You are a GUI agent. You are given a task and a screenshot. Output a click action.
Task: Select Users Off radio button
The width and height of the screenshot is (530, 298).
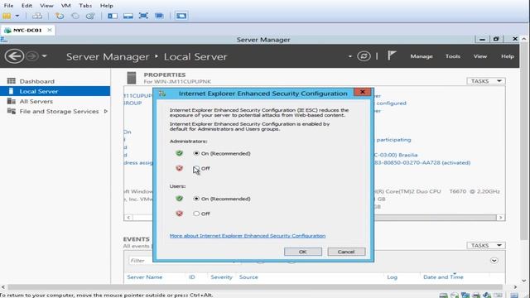196,214
